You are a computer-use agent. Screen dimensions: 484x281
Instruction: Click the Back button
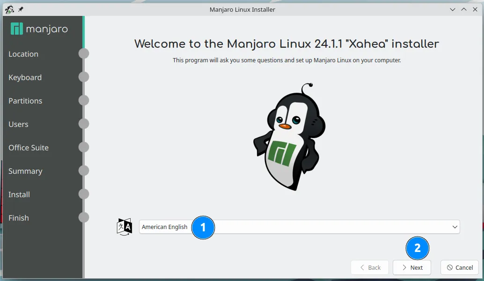[369, 267]
